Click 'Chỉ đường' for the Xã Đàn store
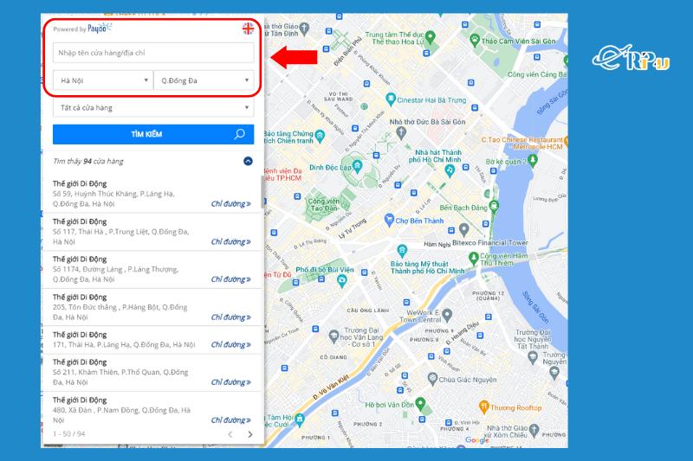Image resolution: width=693 pixels, height=461 pixels. coord(230,419)
